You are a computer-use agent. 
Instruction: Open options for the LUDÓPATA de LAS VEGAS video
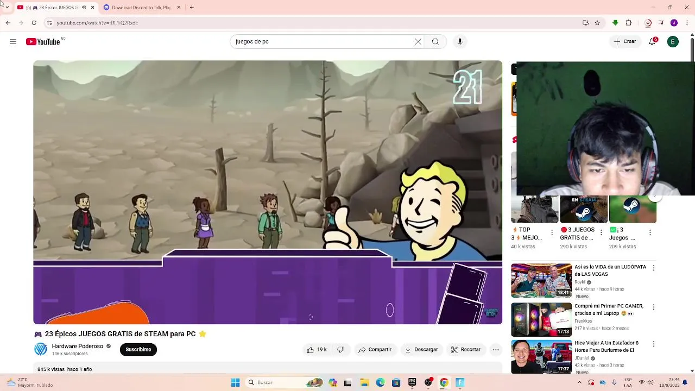click(654, 268)
